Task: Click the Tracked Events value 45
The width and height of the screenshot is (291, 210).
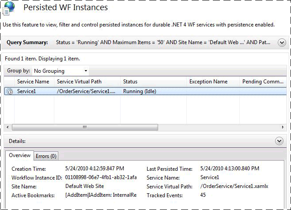Action: [x=203, y=195]
